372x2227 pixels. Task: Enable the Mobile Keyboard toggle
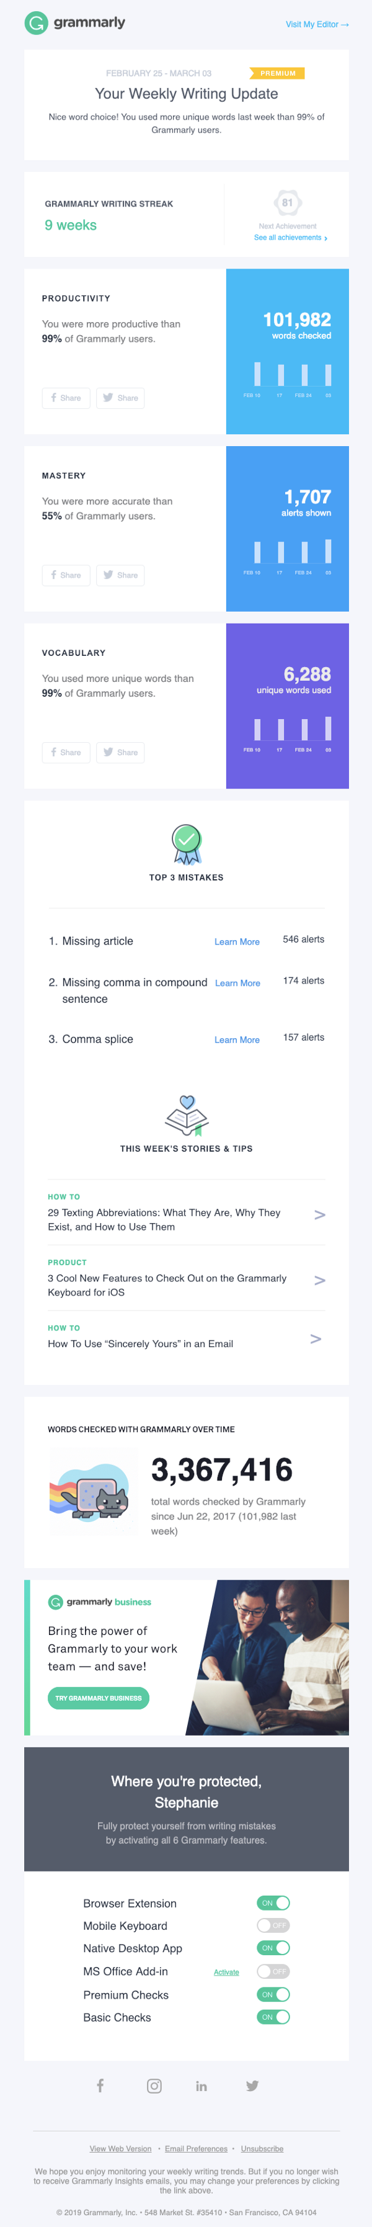[x=273, y=1925]
